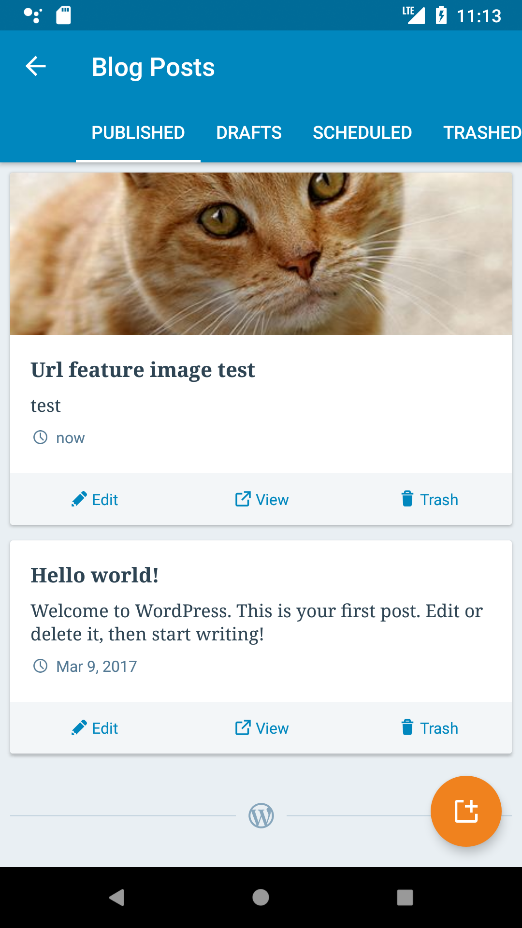This screenshot has height=928, width=522.
Task: Tap the View external-link icon on Hello world post
Action: pyautogui.click(x=242, y=727)
